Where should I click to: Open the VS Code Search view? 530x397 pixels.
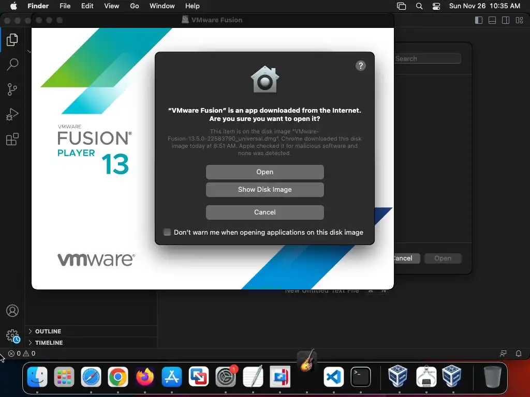coord(12,64)
